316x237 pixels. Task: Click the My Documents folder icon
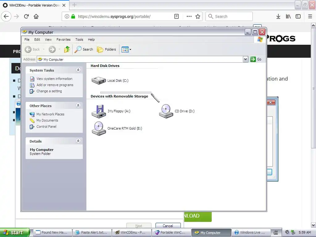pyautogui.click(x=32, y=121)
